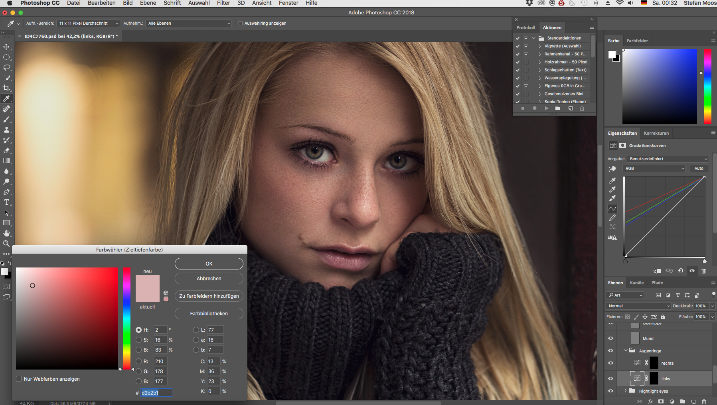Image resolution: width=717 pixels, height=405 pixels.
Task: Open the Ebene menu
Action: [148, 3]
